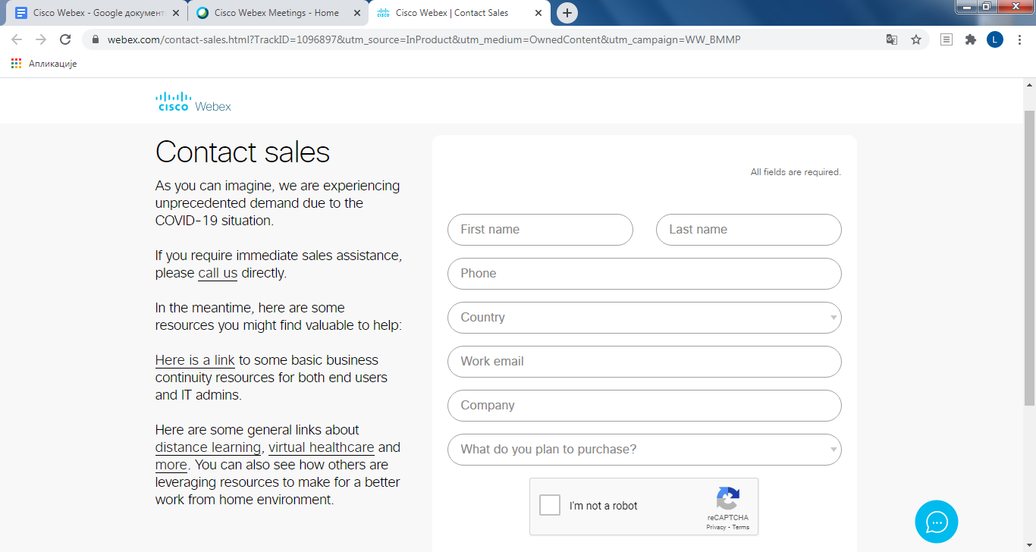This screenshot has height=552, width=1036.
Task: Open the reCAPTCHA Terms link
Action: tap(741, 527)
